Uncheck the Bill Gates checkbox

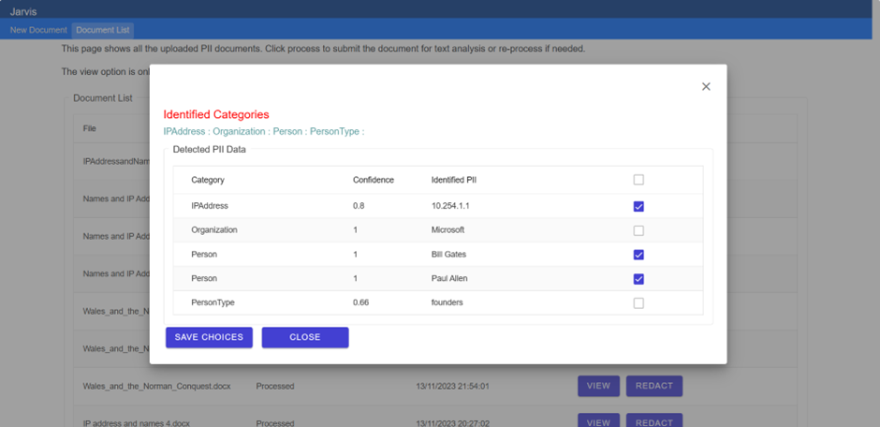[x=638, y=255]
